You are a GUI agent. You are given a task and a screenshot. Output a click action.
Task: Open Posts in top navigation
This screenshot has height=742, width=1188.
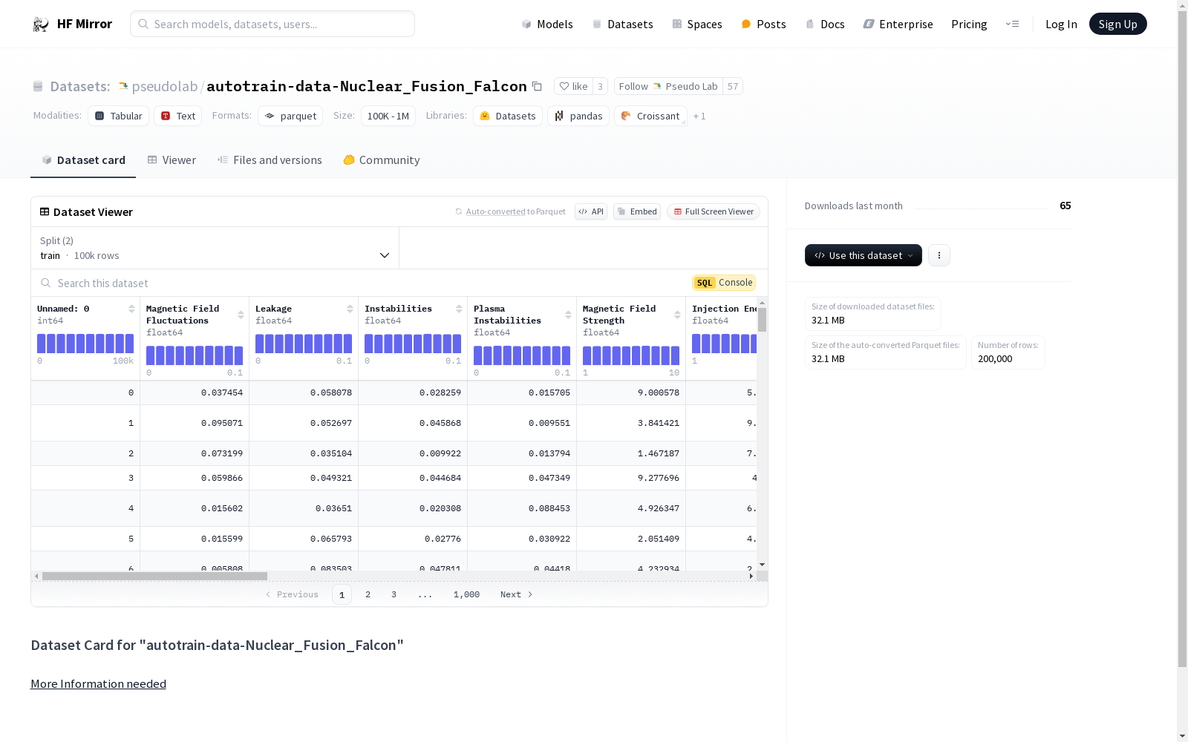(x=763, y=24)
